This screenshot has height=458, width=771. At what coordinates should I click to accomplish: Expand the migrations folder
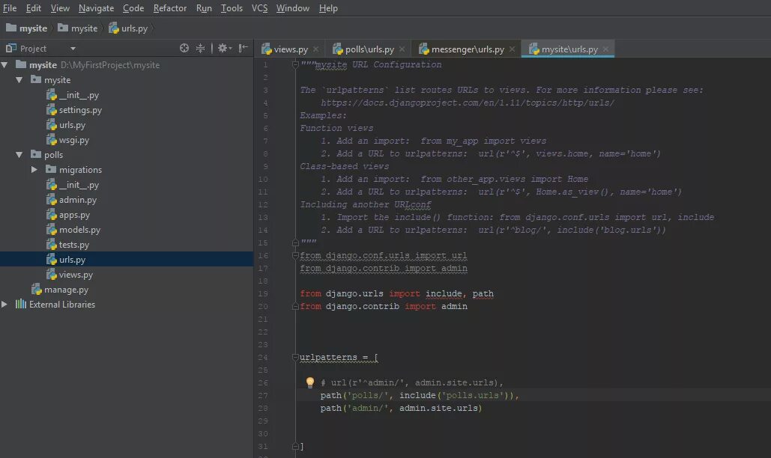34,169
